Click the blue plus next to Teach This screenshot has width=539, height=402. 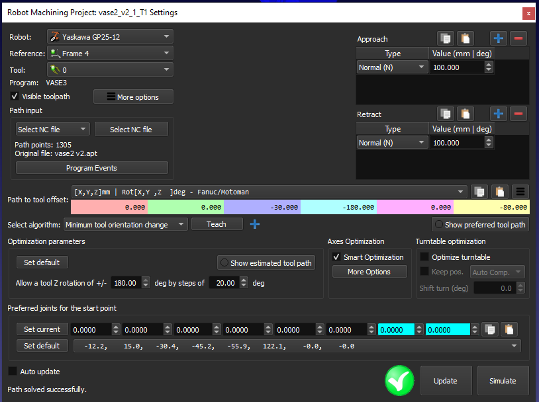point(254,224)
